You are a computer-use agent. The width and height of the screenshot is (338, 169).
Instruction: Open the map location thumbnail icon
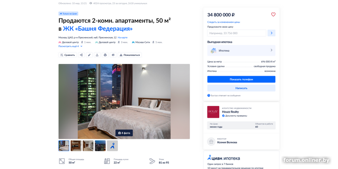pos(112,146)
